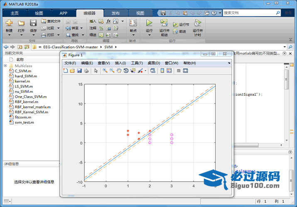Click Run and Time icon

(x=197, y=23)
